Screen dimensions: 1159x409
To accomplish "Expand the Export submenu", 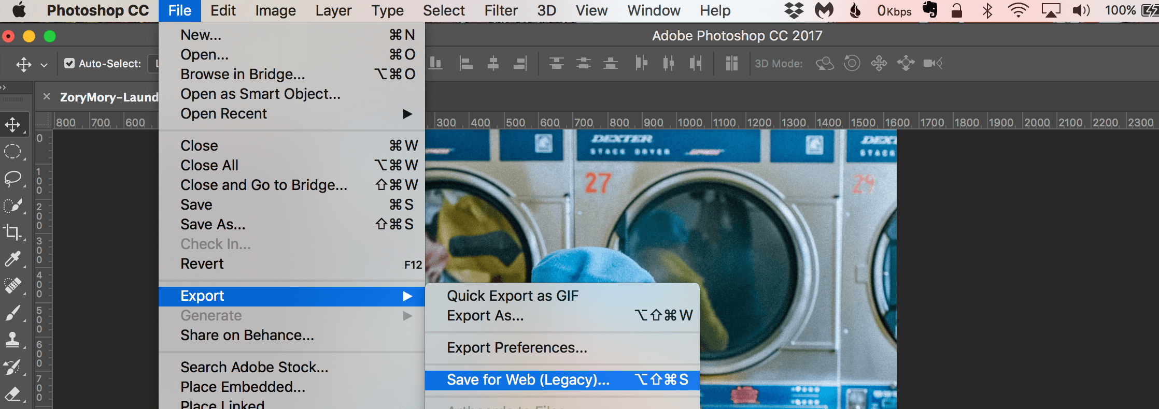I will (292, 296).
